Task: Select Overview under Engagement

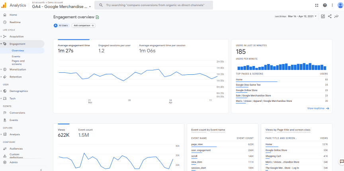Action: (18, 51)
